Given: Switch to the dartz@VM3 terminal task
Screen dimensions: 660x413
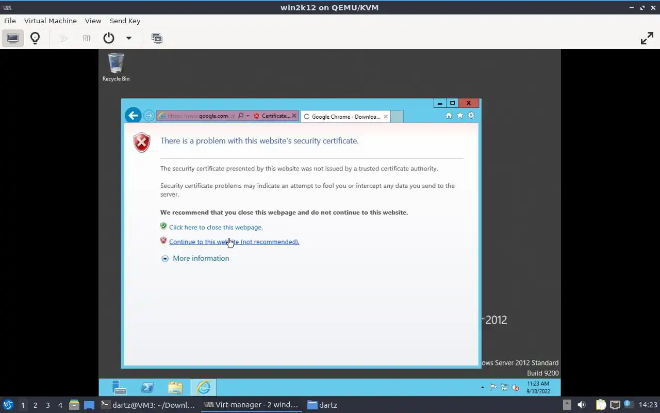Looking at the screenshot, I should pos(148,405).
